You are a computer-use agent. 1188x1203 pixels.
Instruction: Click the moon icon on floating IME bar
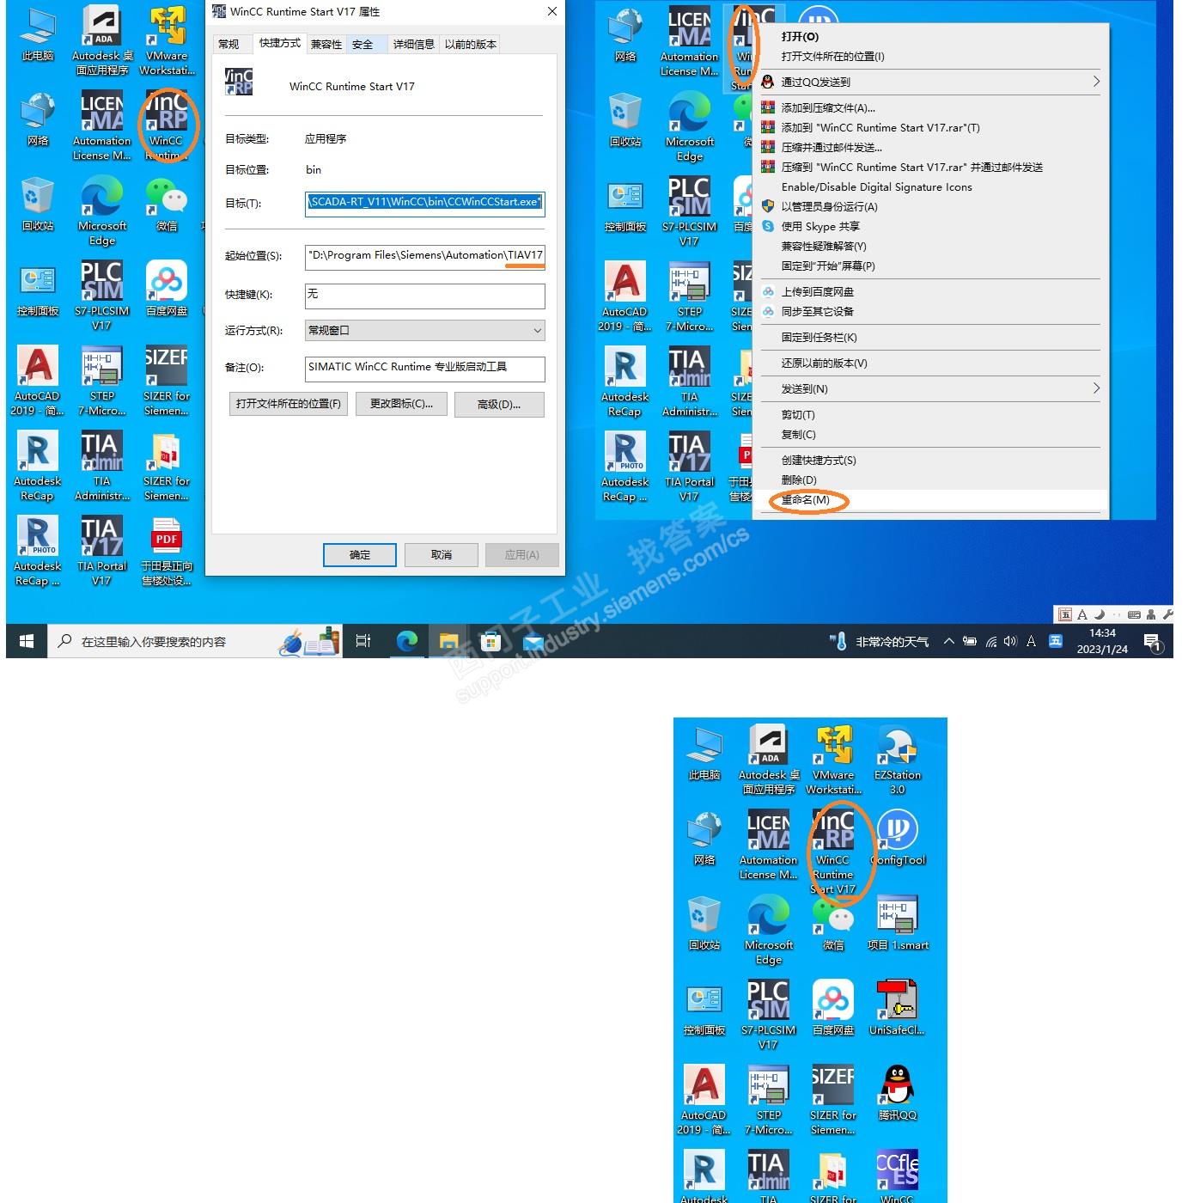point(1099,614)
